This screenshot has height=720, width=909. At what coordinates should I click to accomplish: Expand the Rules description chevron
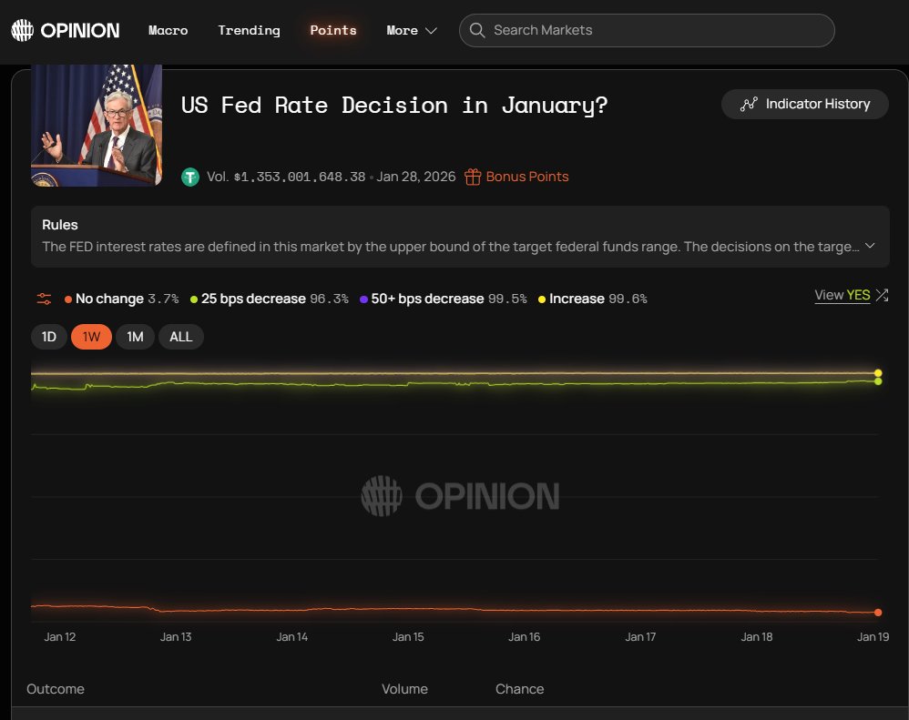(x=870, y=246)
